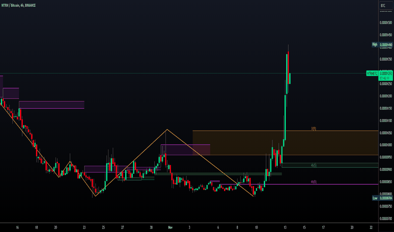Click the D(R) zone label
The width and height of the screenshot is (394, 232).
[314, 129]
